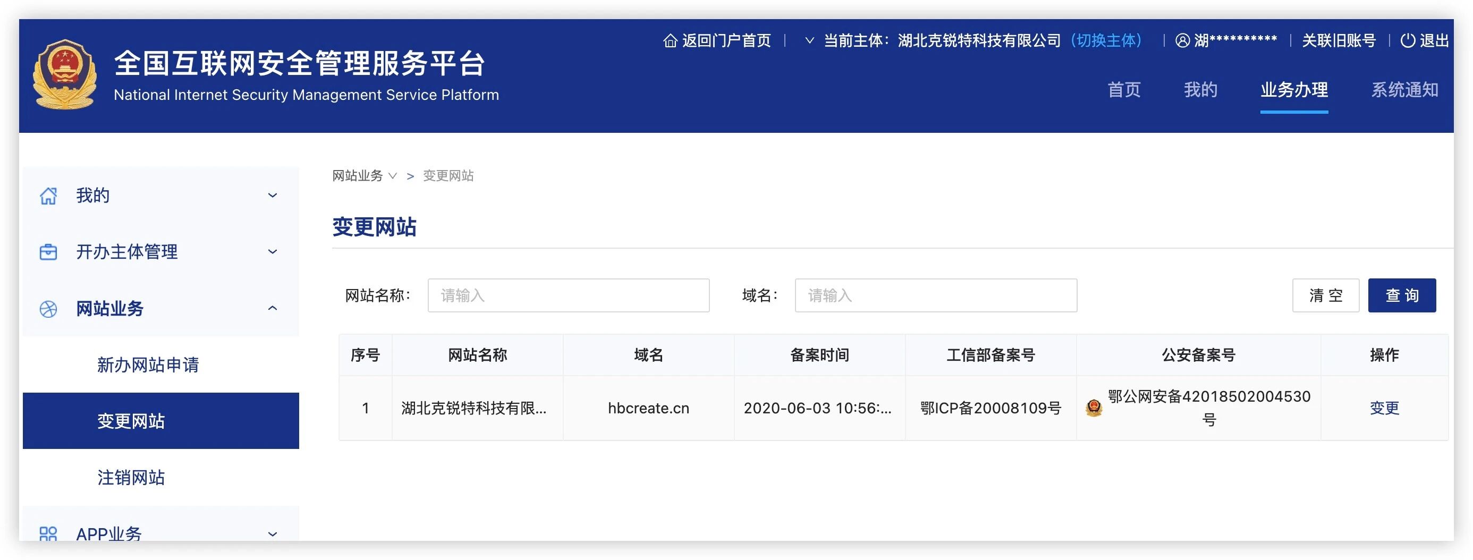
Task: Click the 变更网站 page heading
Action: tap(375, 227)
